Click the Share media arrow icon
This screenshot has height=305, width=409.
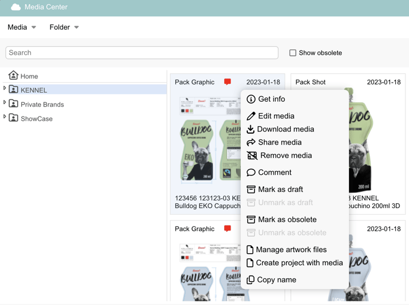coord(251,142)
